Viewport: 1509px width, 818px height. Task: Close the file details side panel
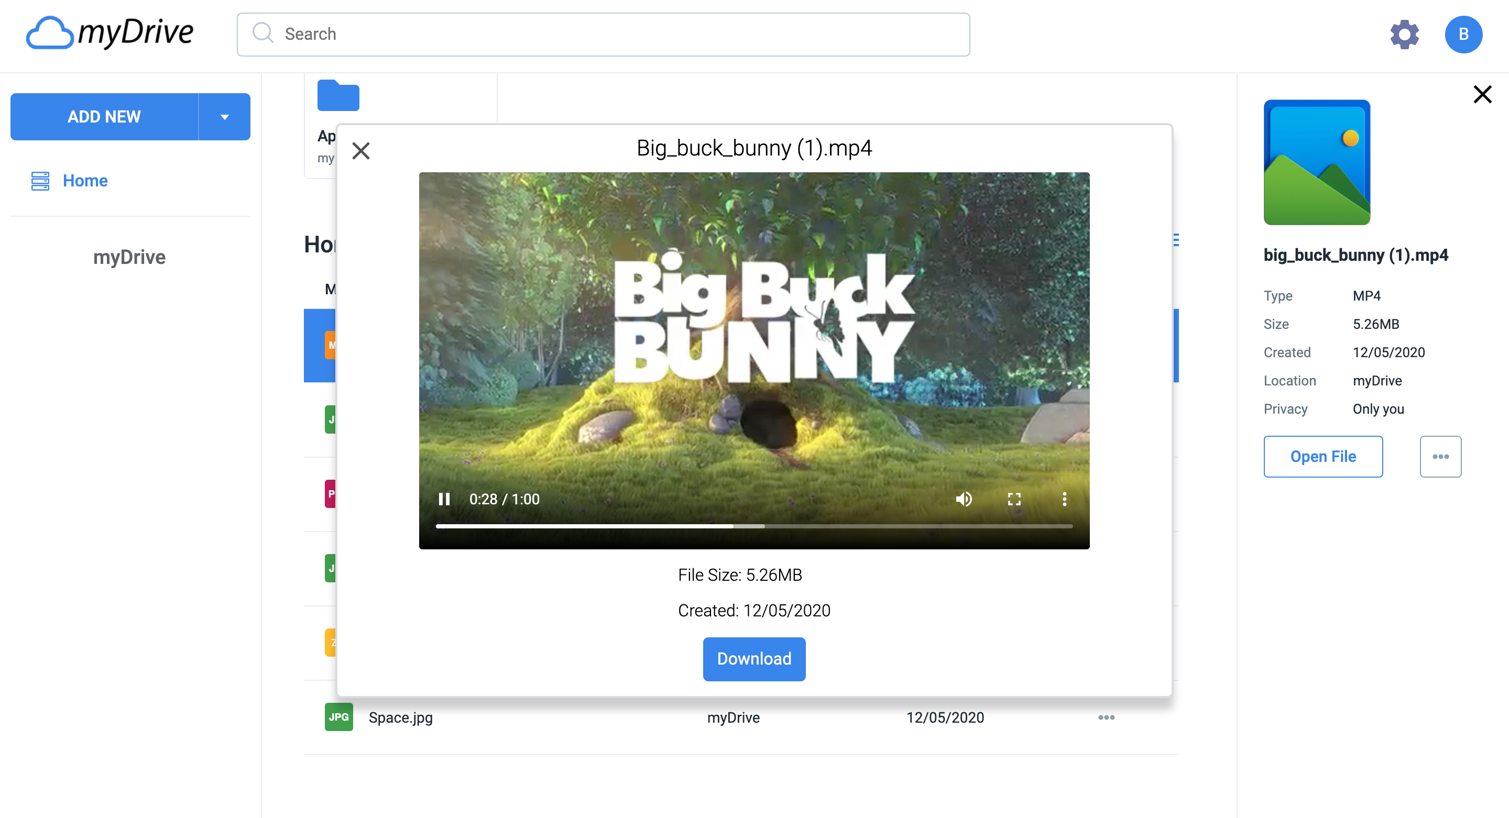[x=1482, y=94]
